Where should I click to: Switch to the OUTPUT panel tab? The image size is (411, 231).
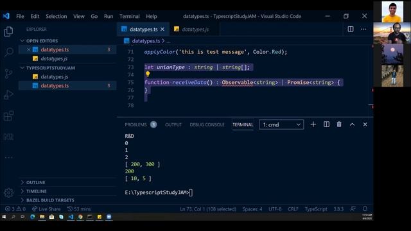coord(173,124)
